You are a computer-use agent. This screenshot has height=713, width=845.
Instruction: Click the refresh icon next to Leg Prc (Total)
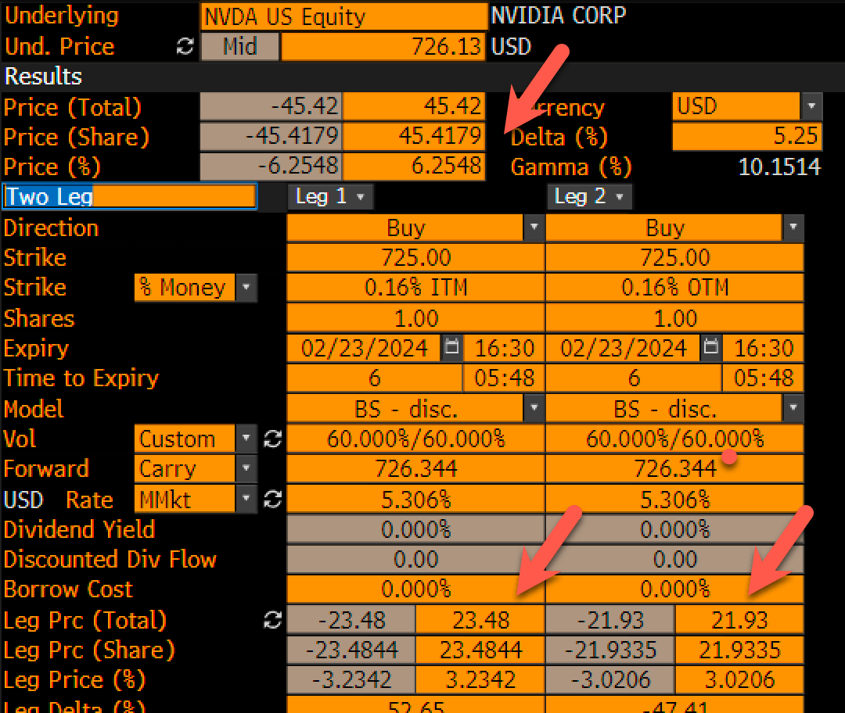click(x=272, y=620)
